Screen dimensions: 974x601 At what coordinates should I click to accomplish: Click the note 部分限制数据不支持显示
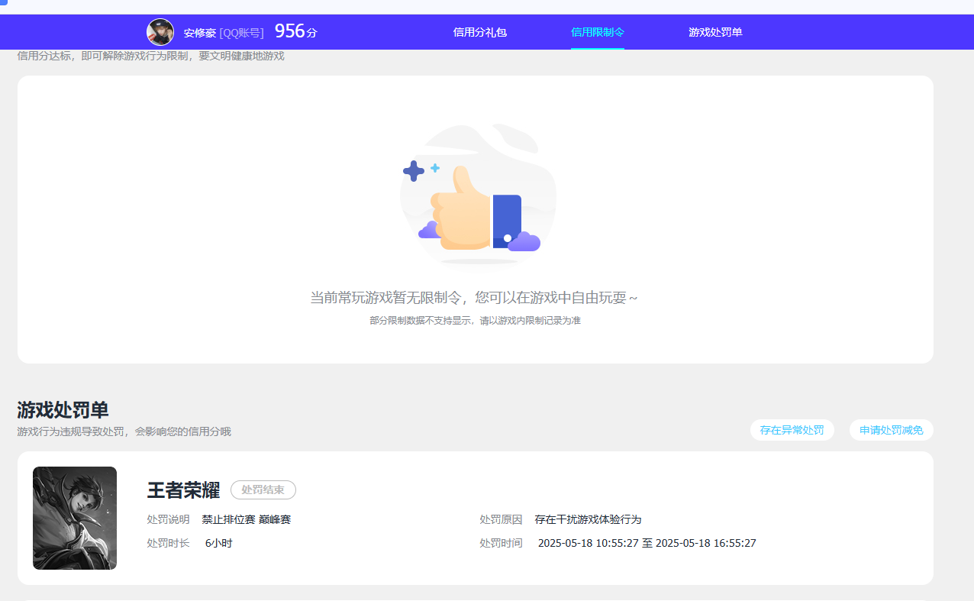point(475,321)
